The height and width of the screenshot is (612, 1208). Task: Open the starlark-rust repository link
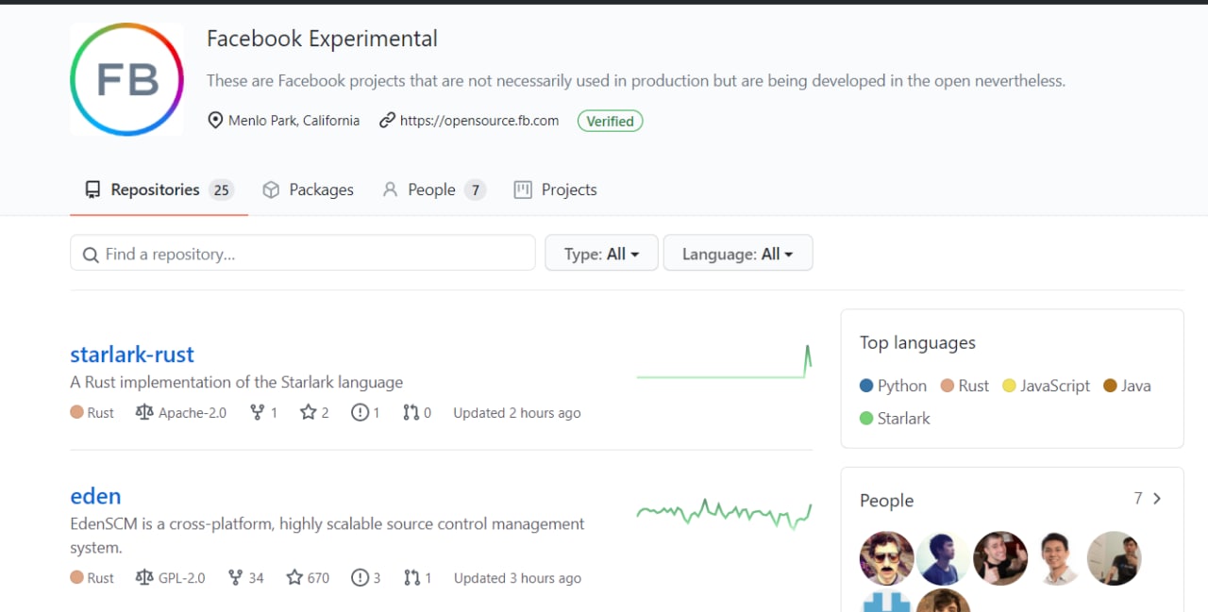(x=132, y=355)
